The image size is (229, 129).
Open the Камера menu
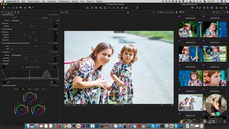point(75,1)
